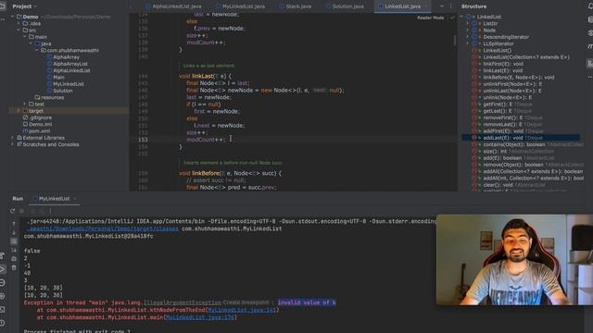Toggle Reader Mode in the editor
This screenshot has height=333, width=593.
coord(430,18)
